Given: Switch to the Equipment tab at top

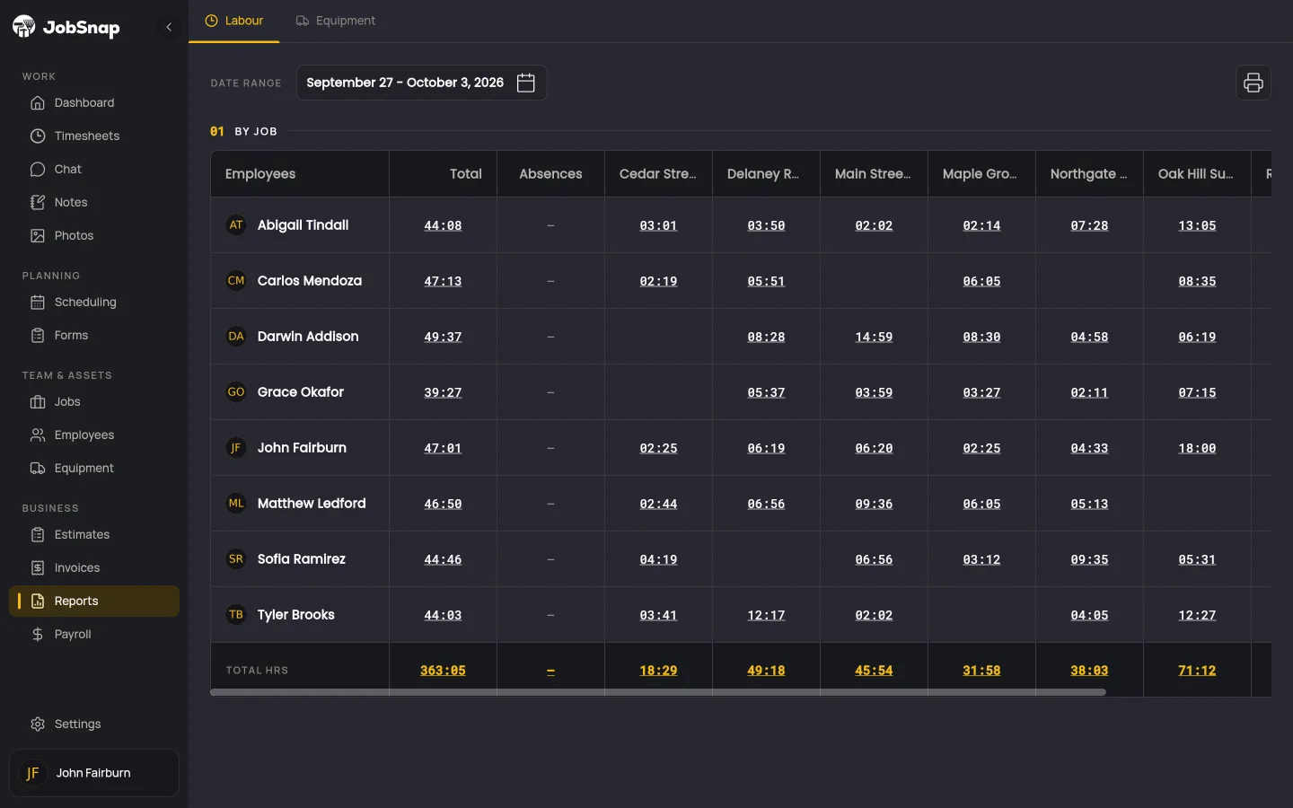Looking at the screenshot, I should tap(336, 21).
